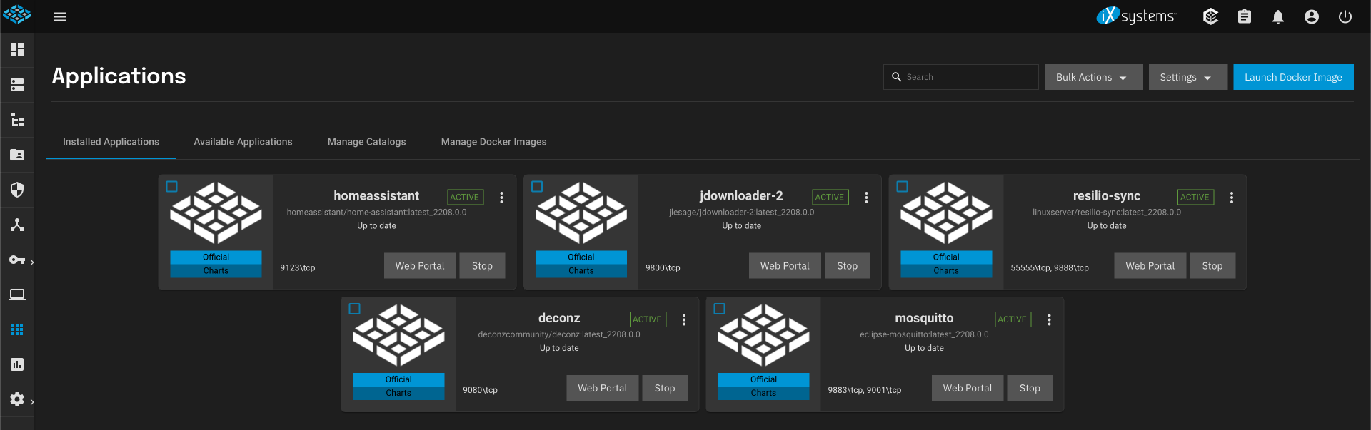1371x430 pixels.
Task: Tick the mosquitto app checkbox
Action: tap(720, 309)
